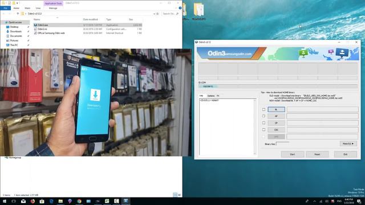Sort by the Size column header
Viewport: 365px width, 205px height.
point(131,19)
